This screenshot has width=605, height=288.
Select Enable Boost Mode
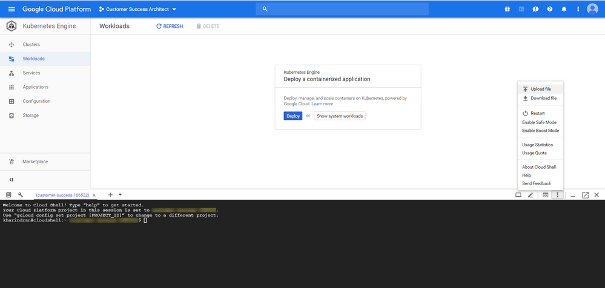541,131
